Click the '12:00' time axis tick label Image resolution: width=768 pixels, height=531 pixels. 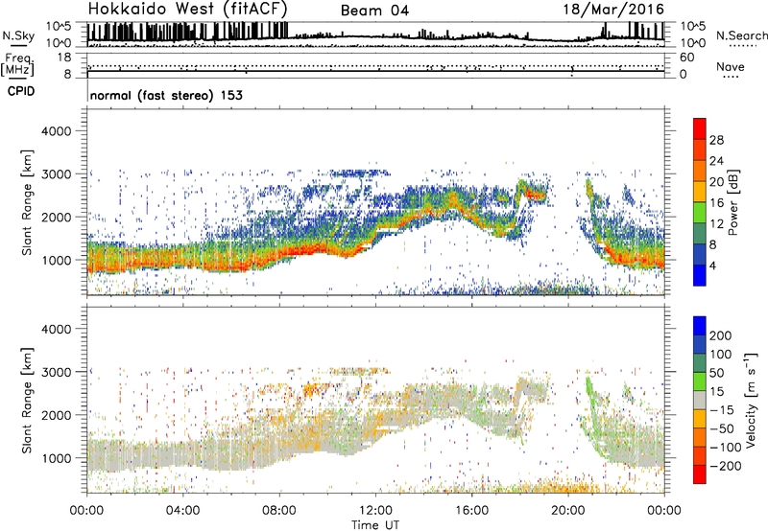click(375, 511)
